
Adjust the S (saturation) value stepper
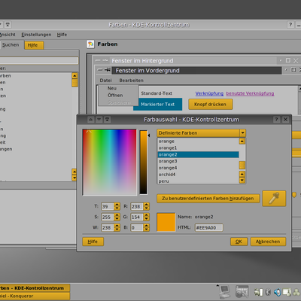(x=117, y=217)
